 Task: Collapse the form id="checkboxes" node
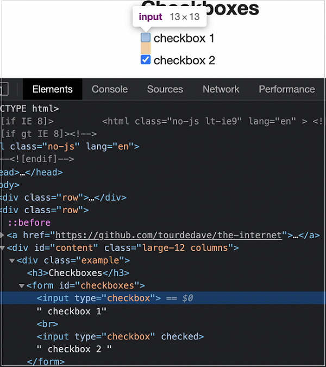point(22,285)
